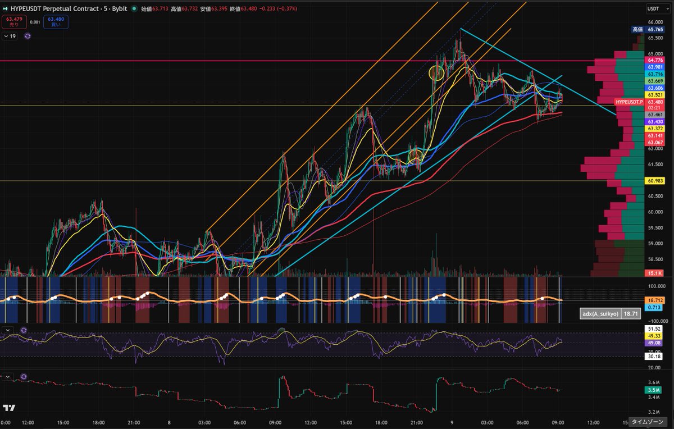The width and height of the screenshot is (674, 429).
Task: Click the orange 18.712 ADX value label
Action: point(655,300)
